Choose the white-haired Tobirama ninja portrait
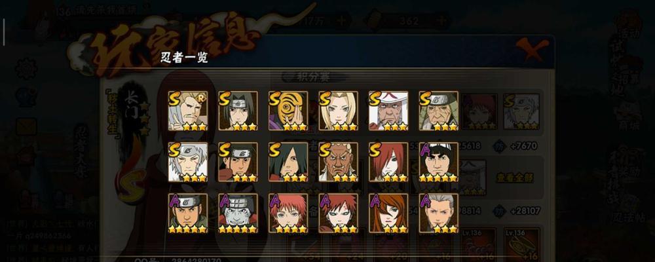This screenshot has height=262, width=655. click(188, 162)
